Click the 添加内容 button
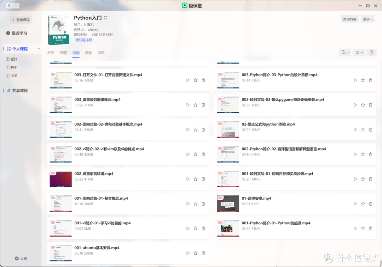Image resolution: width=382 pixels, height=267 pixels. click(x=349, y=19)
